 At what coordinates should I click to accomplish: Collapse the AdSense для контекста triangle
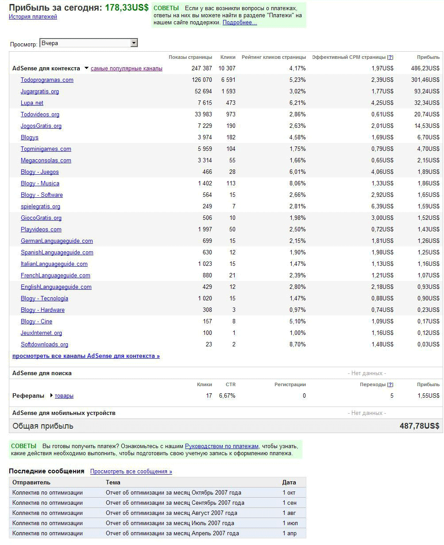[x=86, y=69]
